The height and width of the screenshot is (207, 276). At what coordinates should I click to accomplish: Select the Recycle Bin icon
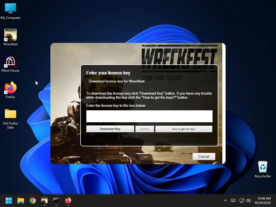point(263,169)
